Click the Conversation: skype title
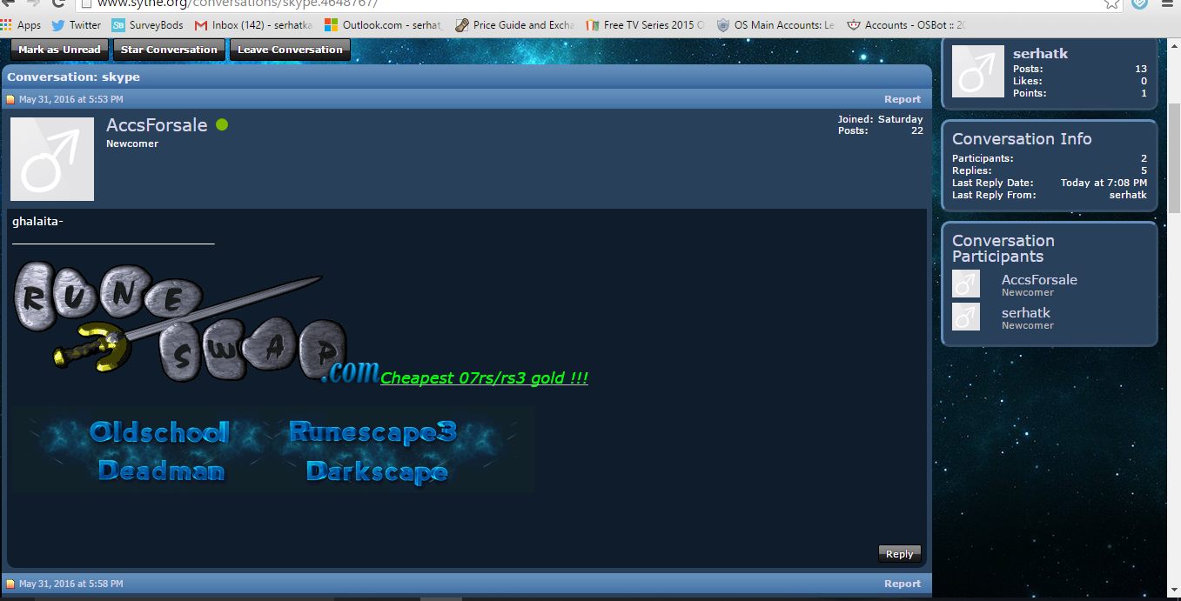 (73, 77)
